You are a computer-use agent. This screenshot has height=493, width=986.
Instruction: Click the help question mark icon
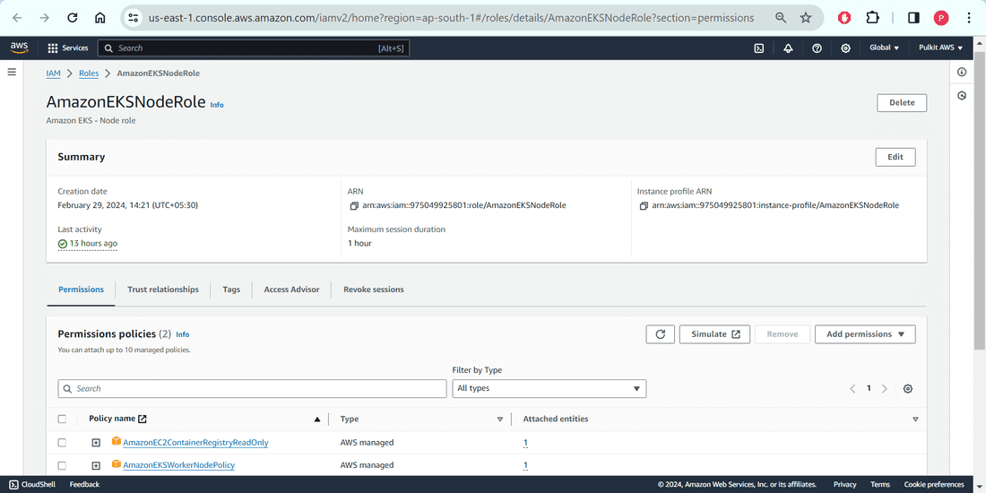817,48
